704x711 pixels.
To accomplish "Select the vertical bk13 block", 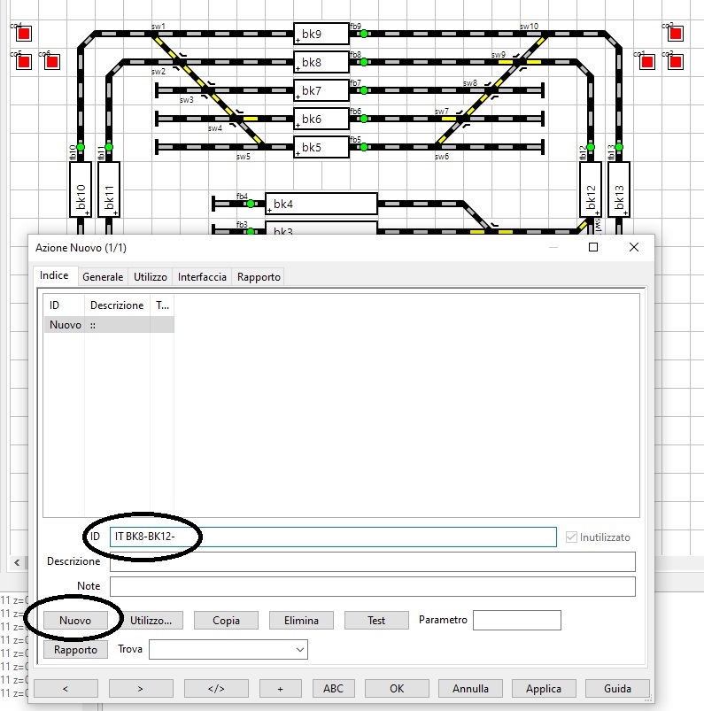I will [x=619, y=189].
